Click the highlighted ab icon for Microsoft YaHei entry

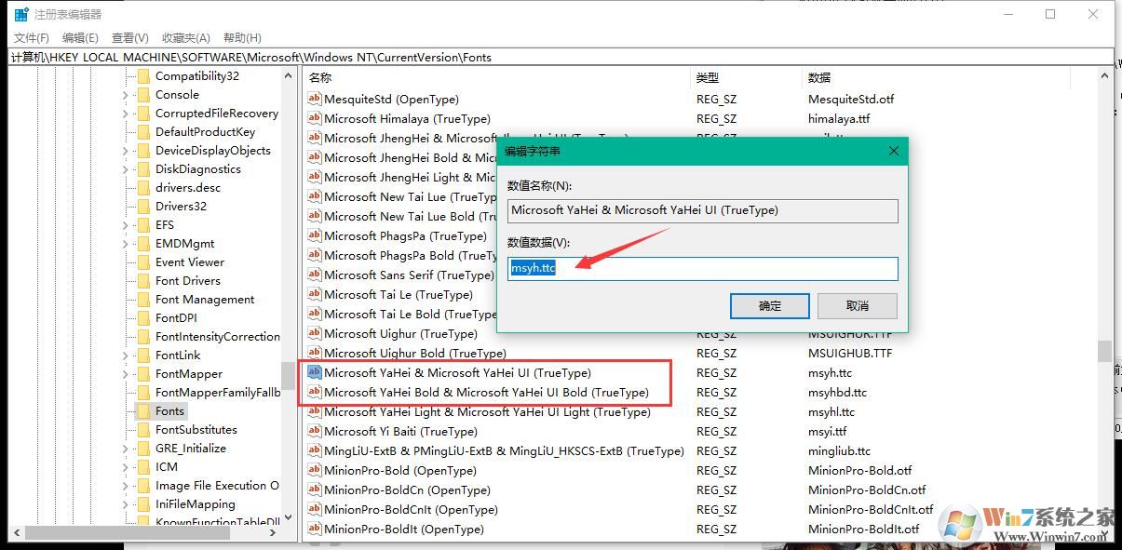[314, 372]
